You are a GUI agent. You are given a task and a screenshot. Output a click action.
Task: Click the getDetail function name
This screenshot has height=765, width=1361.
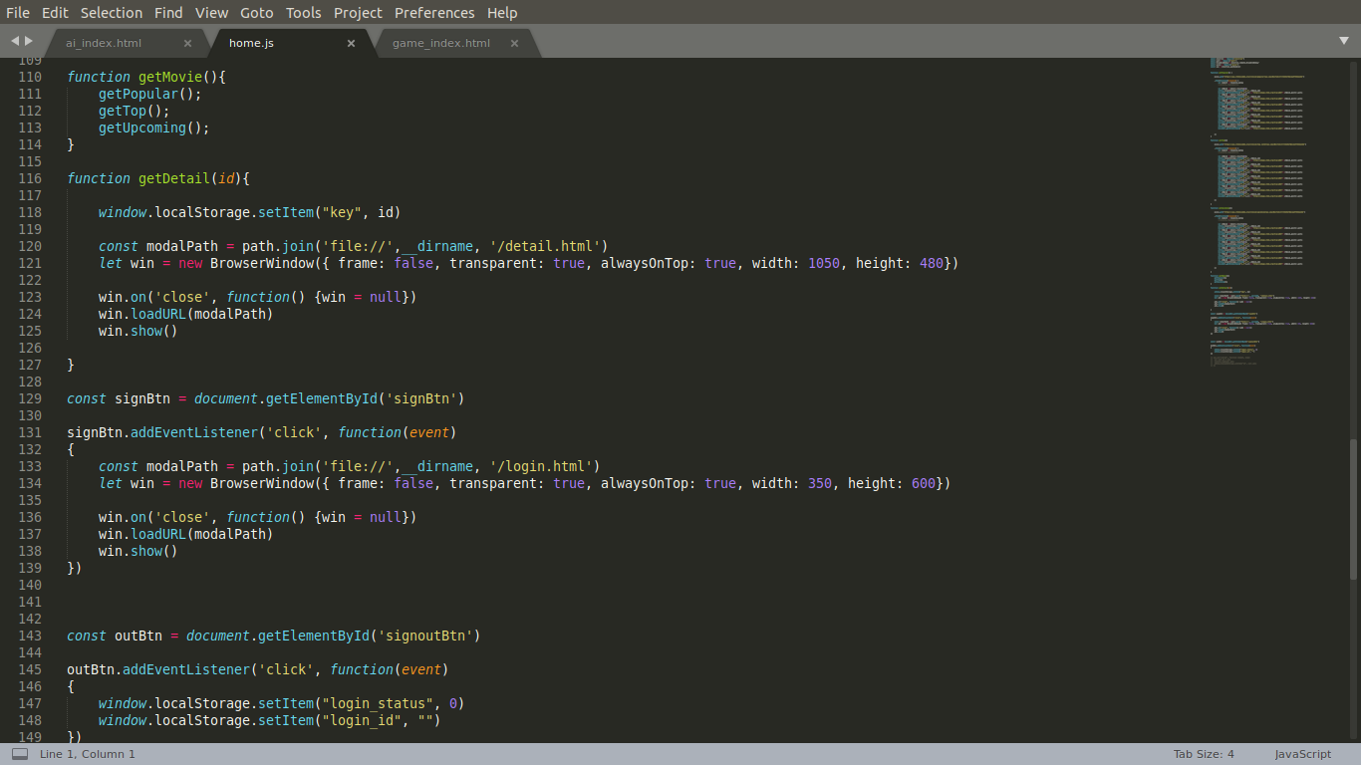174,178
